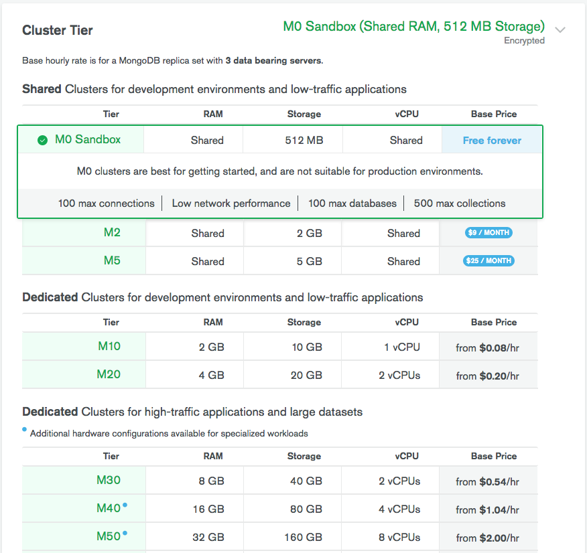Click the green checkmark on M0 Sandbox
587x553 pixels.
(x=43, y=140)
